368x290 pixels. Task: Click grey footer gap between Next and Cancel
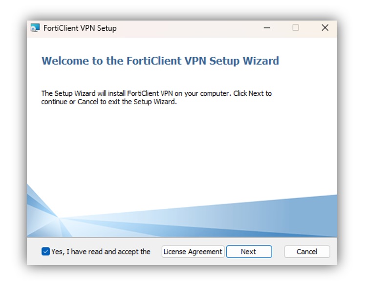(x=278, y=252)
